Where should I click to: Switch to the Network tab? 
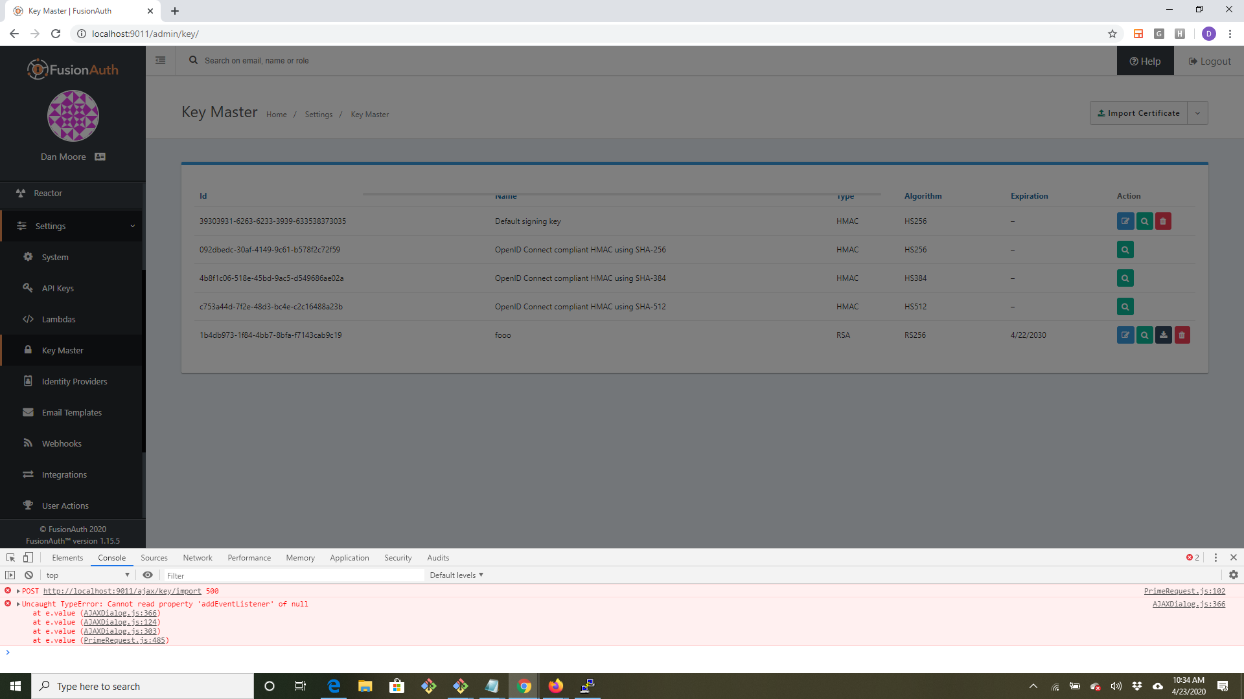click(x=197, y=557)
